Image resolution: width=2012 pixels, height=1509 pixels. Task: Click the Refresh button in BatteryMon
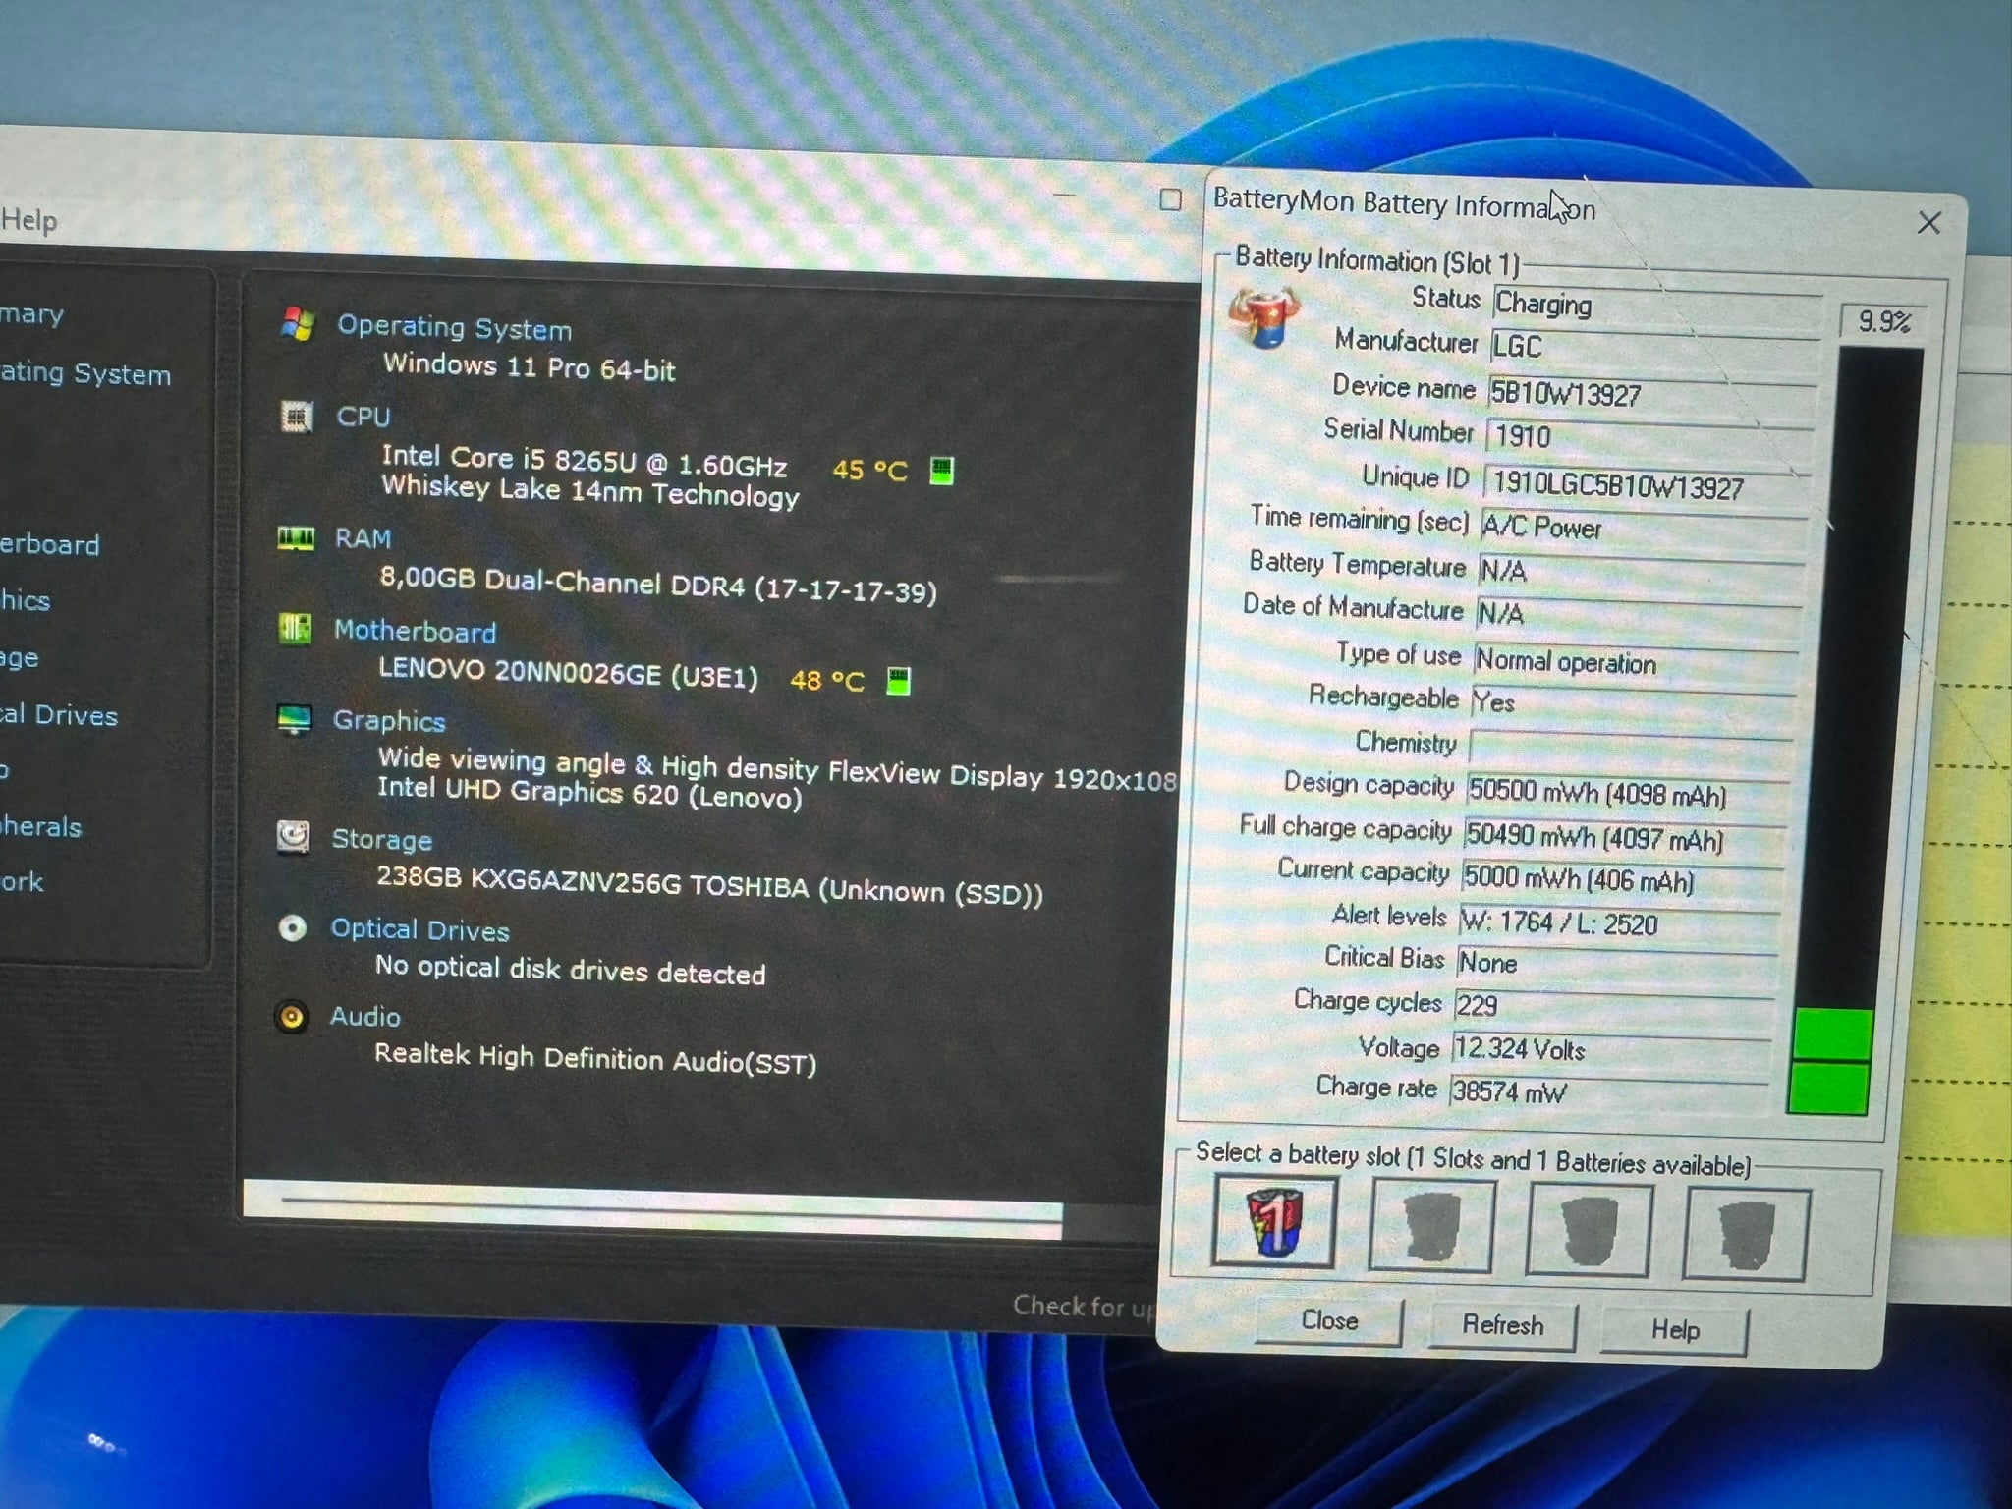pos(1502,1326)
